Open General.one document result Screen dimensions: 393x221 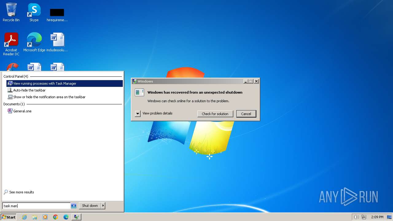pyautogui.click(x=64, y=111)
